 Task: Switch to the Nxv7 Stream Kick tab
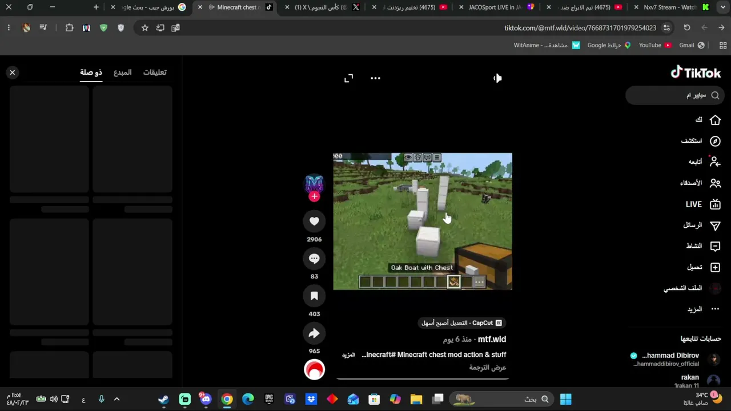[672, 7]
